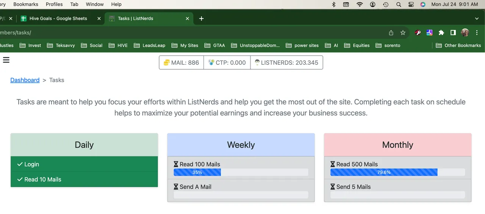Open the Social bookmarks folder
This screenshot has width=485, height=214.
pos(92,45)
